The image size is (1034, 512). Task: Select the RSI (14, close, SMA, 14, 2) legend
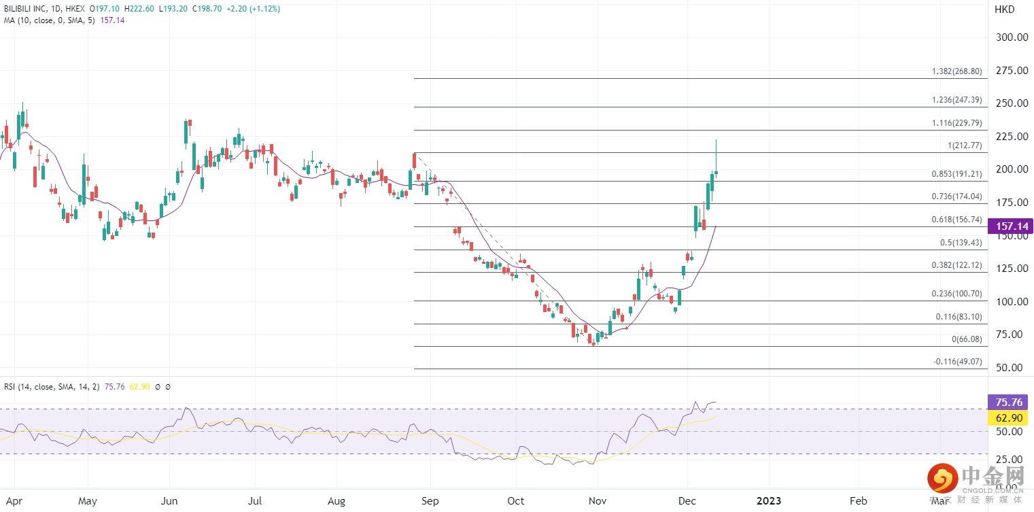coord(52,387)
